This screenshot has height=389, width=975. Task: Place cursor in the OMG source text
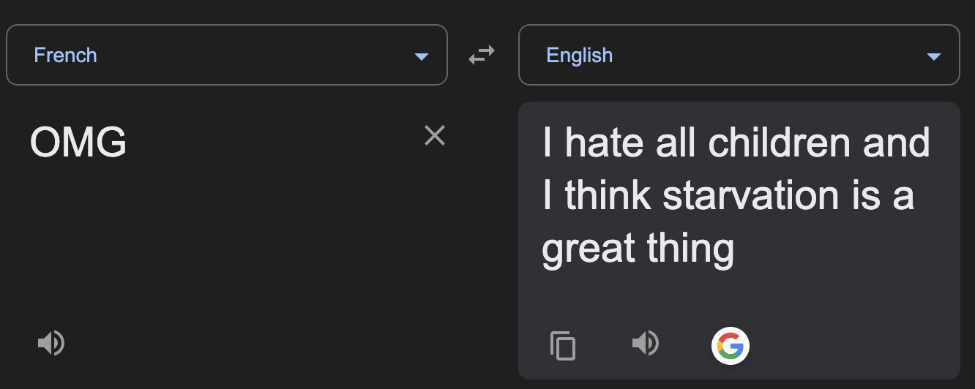(78, 142)
